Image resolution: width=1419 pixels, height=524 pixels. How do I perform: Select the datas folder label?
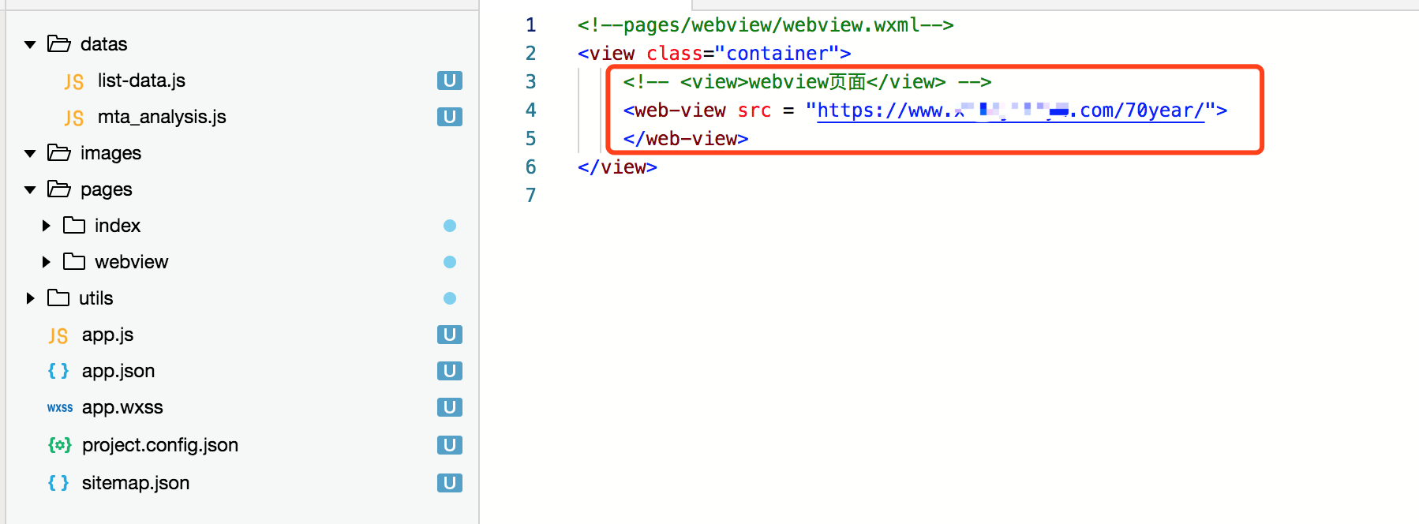(103, 44)
